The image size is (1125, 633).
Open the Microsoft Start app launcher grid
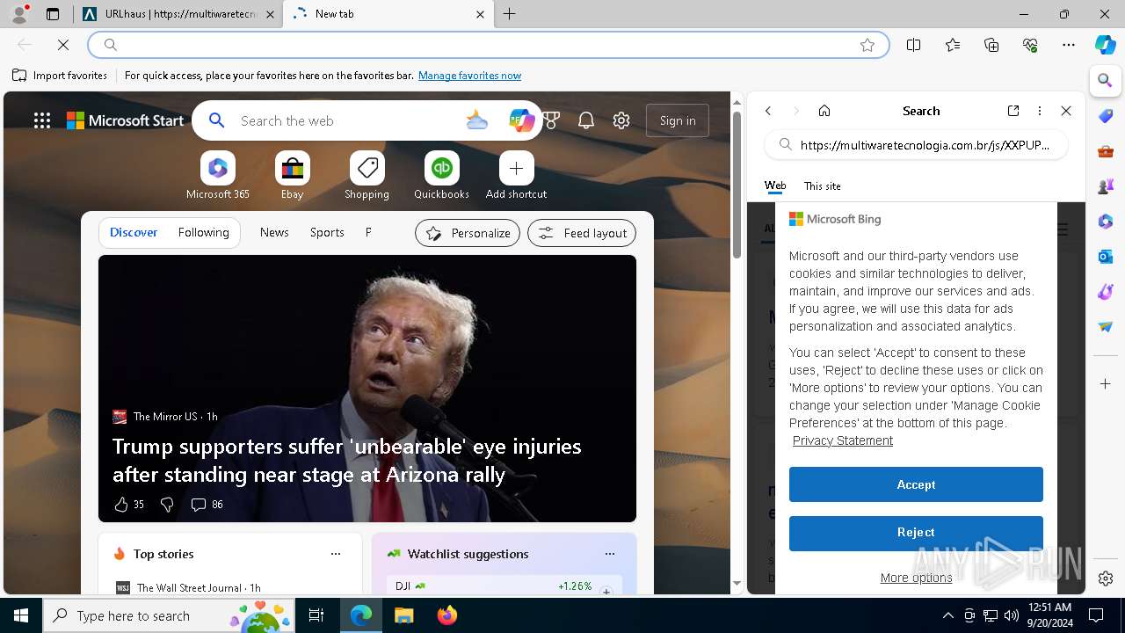[42, 120]
